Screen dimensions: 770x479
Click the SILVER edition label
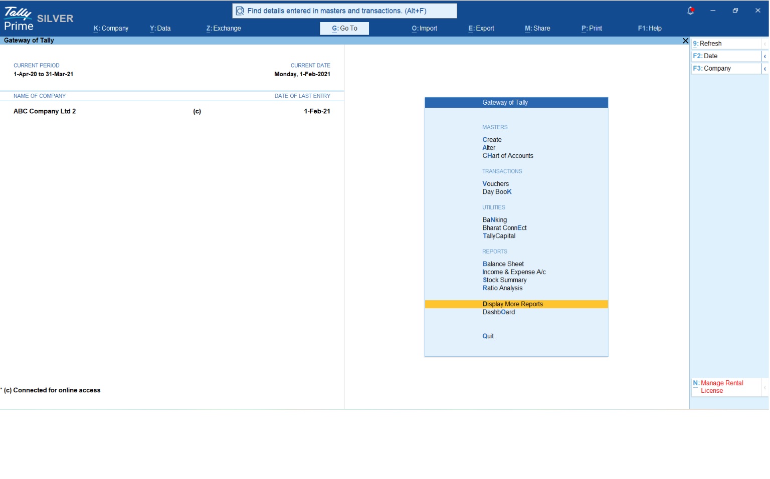tap(55, 19)
